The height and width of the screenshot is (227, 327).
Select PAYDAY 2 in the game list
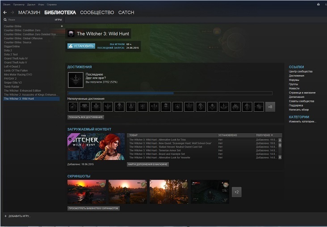click(x=31, y=79)
